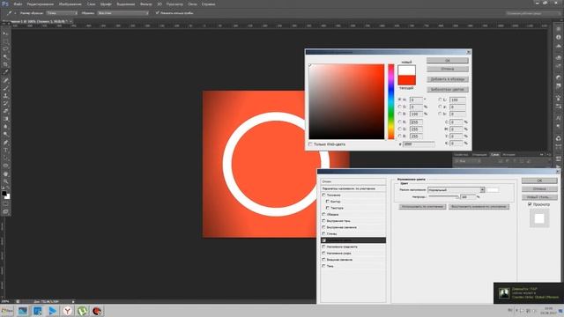Select the Blur tool
The width and height of the screenshot is (564, 317).
click(x=5, y=127)
